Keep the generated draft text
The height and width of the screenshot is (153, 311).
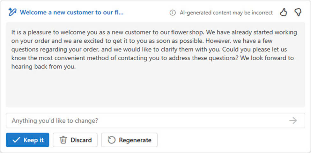[x=27, y=140]
